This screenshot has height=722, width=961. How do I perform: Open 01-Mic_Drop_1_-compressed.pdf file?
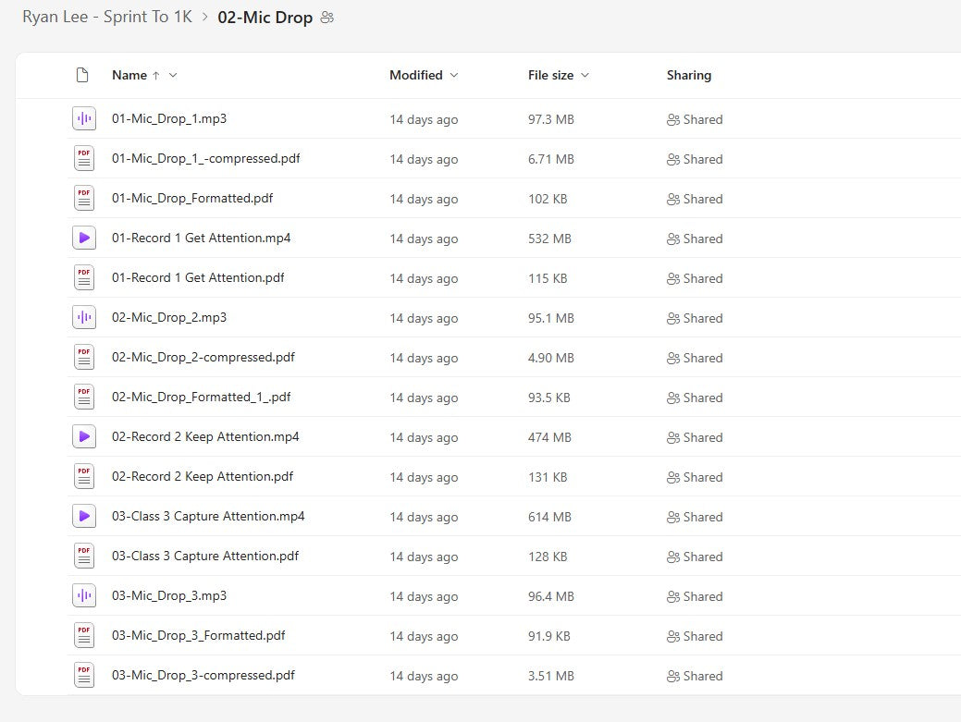pyautogui.click(x=205, y=159)
